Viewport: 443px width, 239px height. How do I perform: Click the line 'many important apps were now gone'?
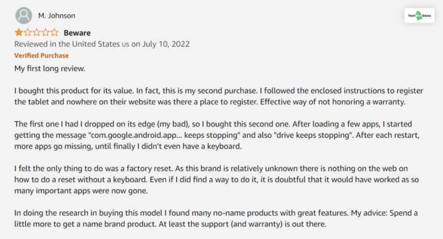click(81, 191)
